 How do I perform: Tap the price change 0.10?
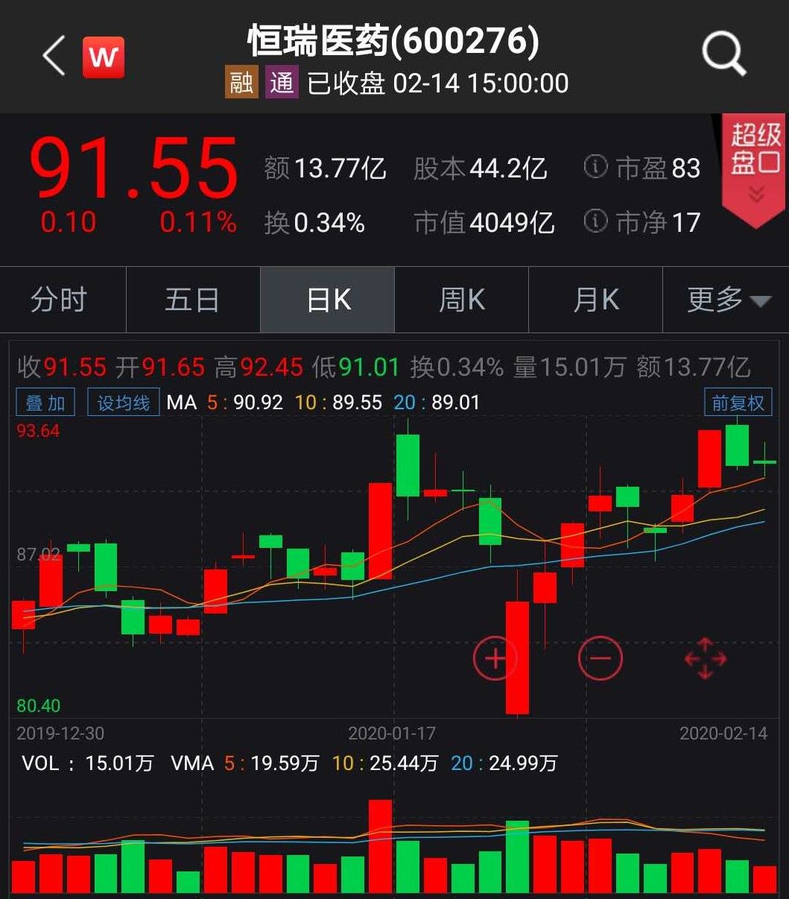click(68, 222)
